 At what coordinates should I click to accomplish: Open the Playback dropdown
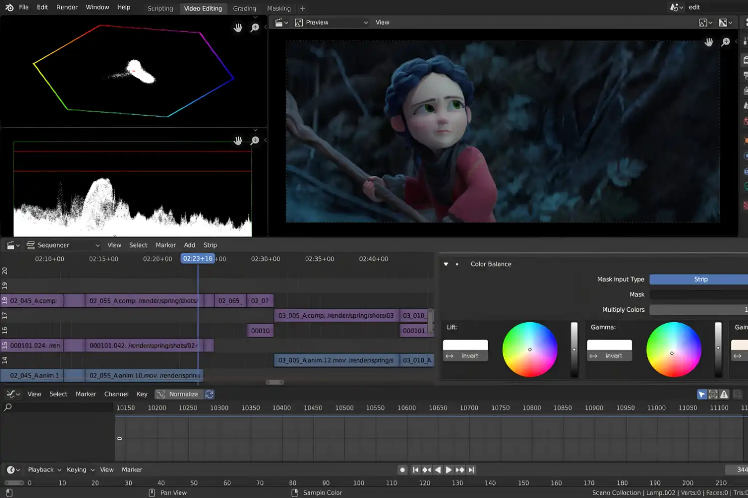point(44,470)
